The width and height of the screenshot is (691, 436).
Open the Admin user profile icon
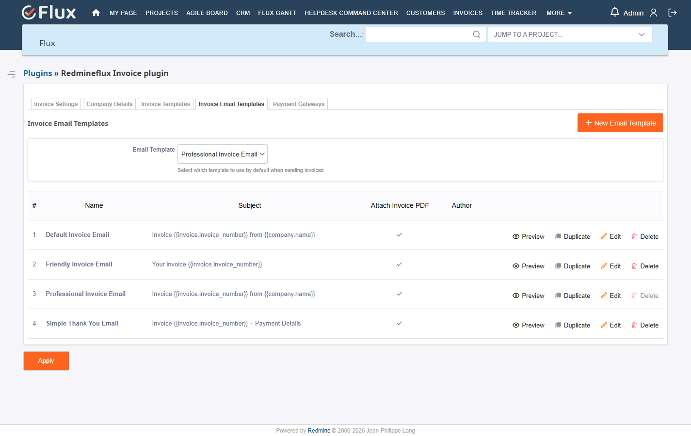coord(654,13)
